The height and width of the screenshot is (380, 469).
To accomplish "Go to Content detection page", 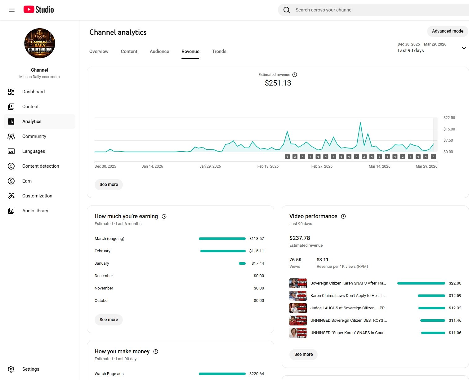I will (41, 166).
